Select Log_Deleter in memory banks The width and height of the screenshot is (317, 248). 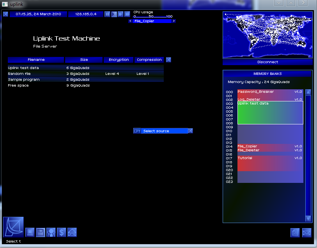click(x=270, y=99)
